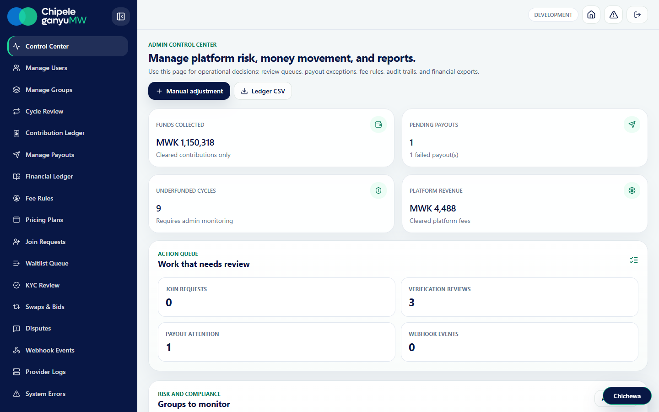This screenshot has width=659, height=412.
Task: Open the System Errors page
Action: (x=68, y=394)
